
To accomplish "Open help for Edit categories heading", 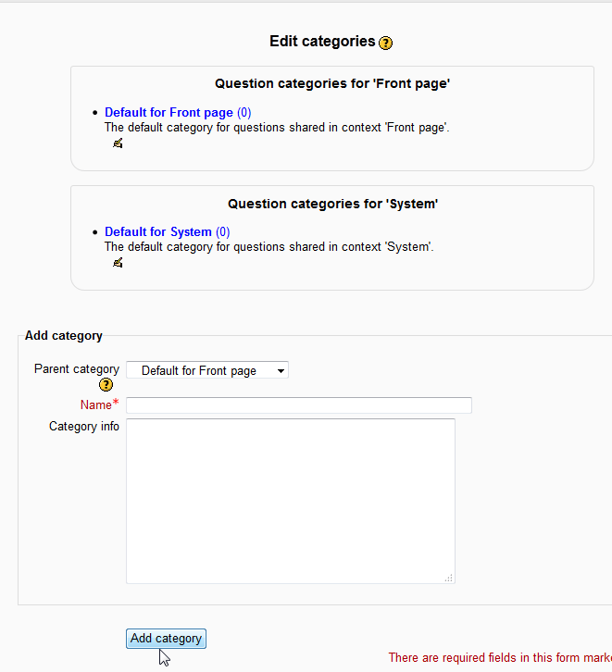I will pos(386,43).
